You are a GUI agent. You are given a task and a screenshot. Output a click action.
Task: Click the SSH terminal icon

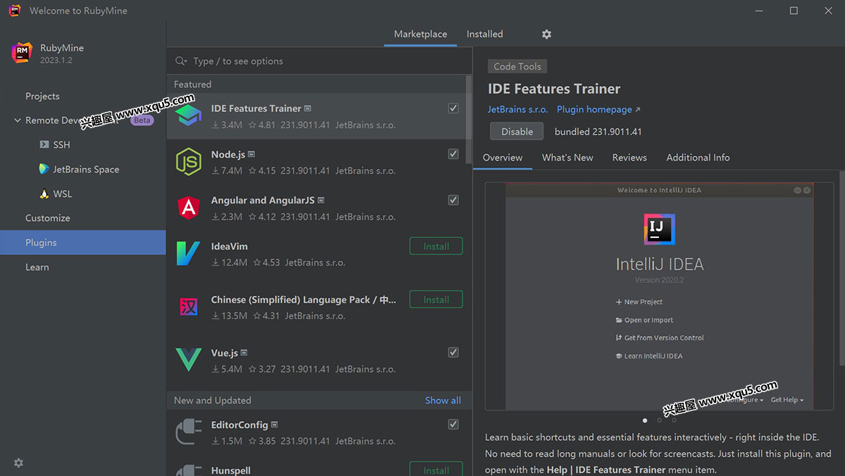click(44, 144)
